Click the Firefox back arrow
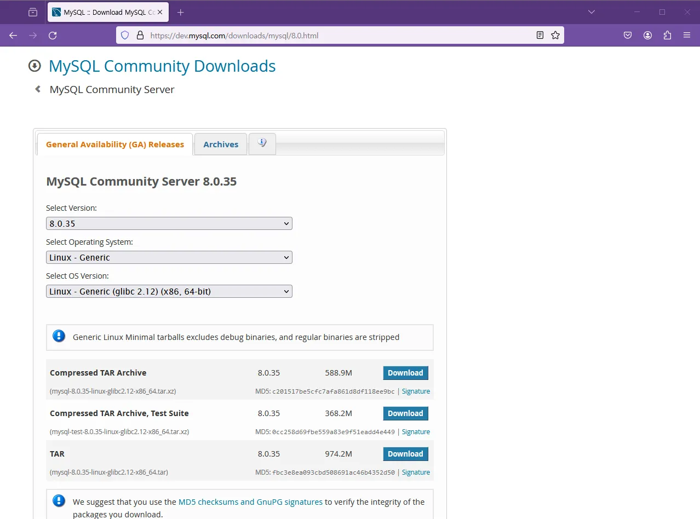Image resolution: width=700 pixels, height=519 pixels. [x=13, y=35]
